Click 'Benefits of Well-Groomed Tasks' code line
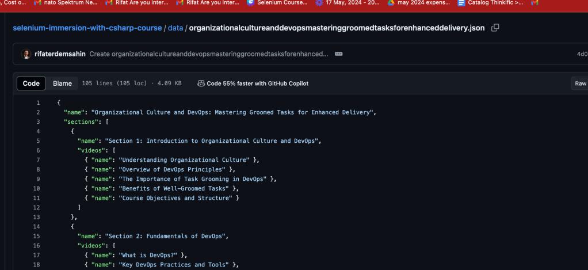 tap(162, 188)
